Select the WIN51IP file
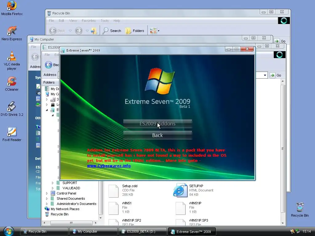Image resolution: width=315 pixels, height=236 pixels. 189,207
